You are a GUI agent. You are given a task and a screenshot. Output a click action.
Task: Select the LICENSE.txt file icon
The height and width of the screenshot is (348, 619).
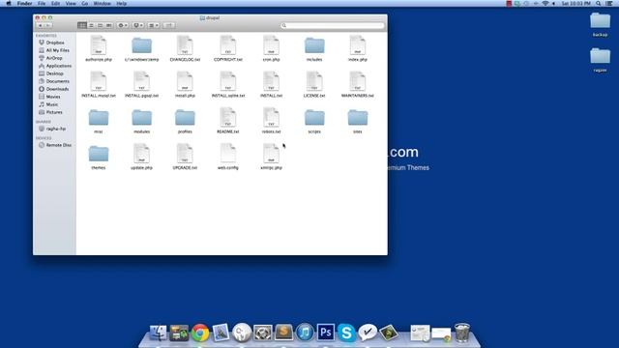(x=314, y=81)
